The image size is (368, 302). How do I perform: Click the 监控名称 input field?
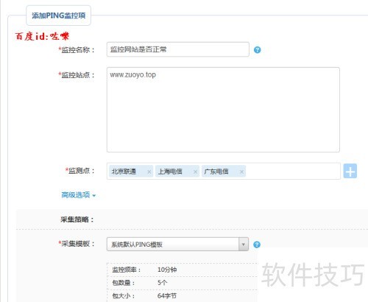178,49
